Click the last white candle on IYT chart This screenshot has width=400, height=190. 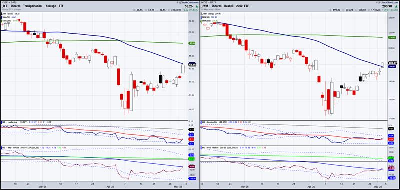tap(183, 69)
